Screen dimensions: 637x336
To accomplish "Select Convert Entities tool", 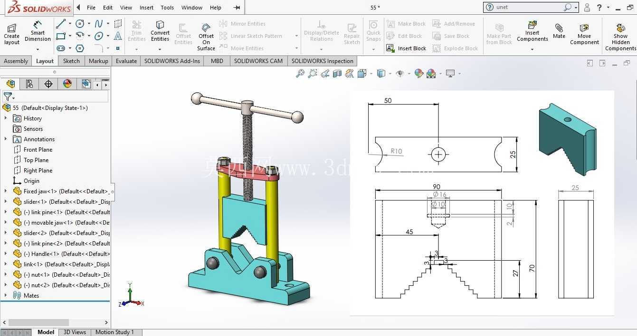I will pos(160,31).
